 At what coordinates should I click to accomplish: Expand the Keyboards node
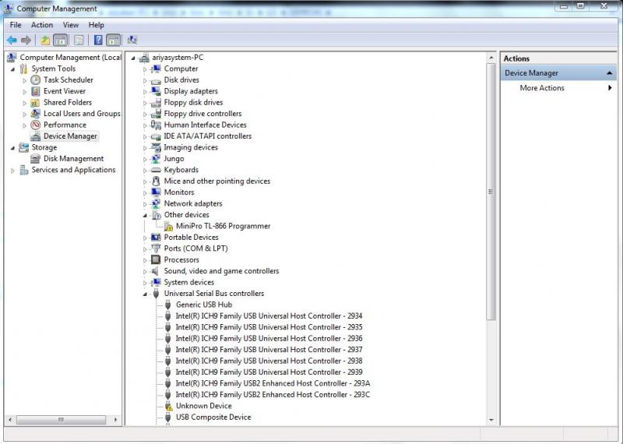(145, 170)
